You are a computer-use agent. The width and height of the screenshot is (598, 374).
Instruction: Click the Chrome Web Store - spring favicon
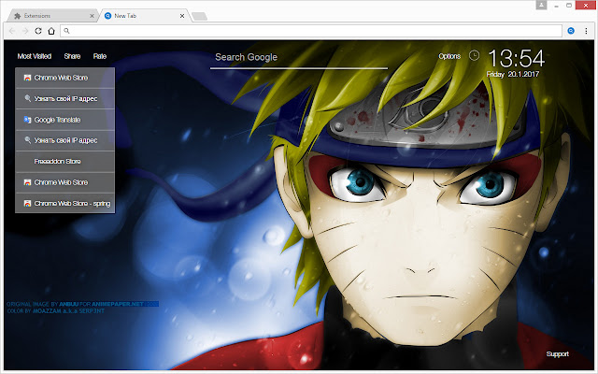pyautogui.click(x=27, y=204)
